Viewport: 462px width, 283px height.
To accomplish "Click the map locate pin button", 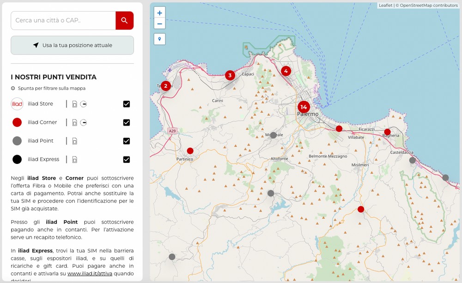I will [x=159, y=39].
